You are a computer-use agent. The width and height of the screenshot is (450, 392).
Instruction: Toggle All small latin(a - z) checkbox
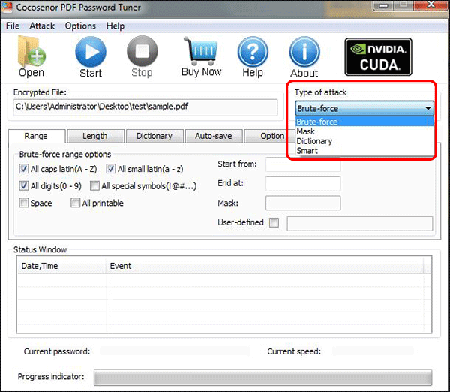[x=111, y=169]
